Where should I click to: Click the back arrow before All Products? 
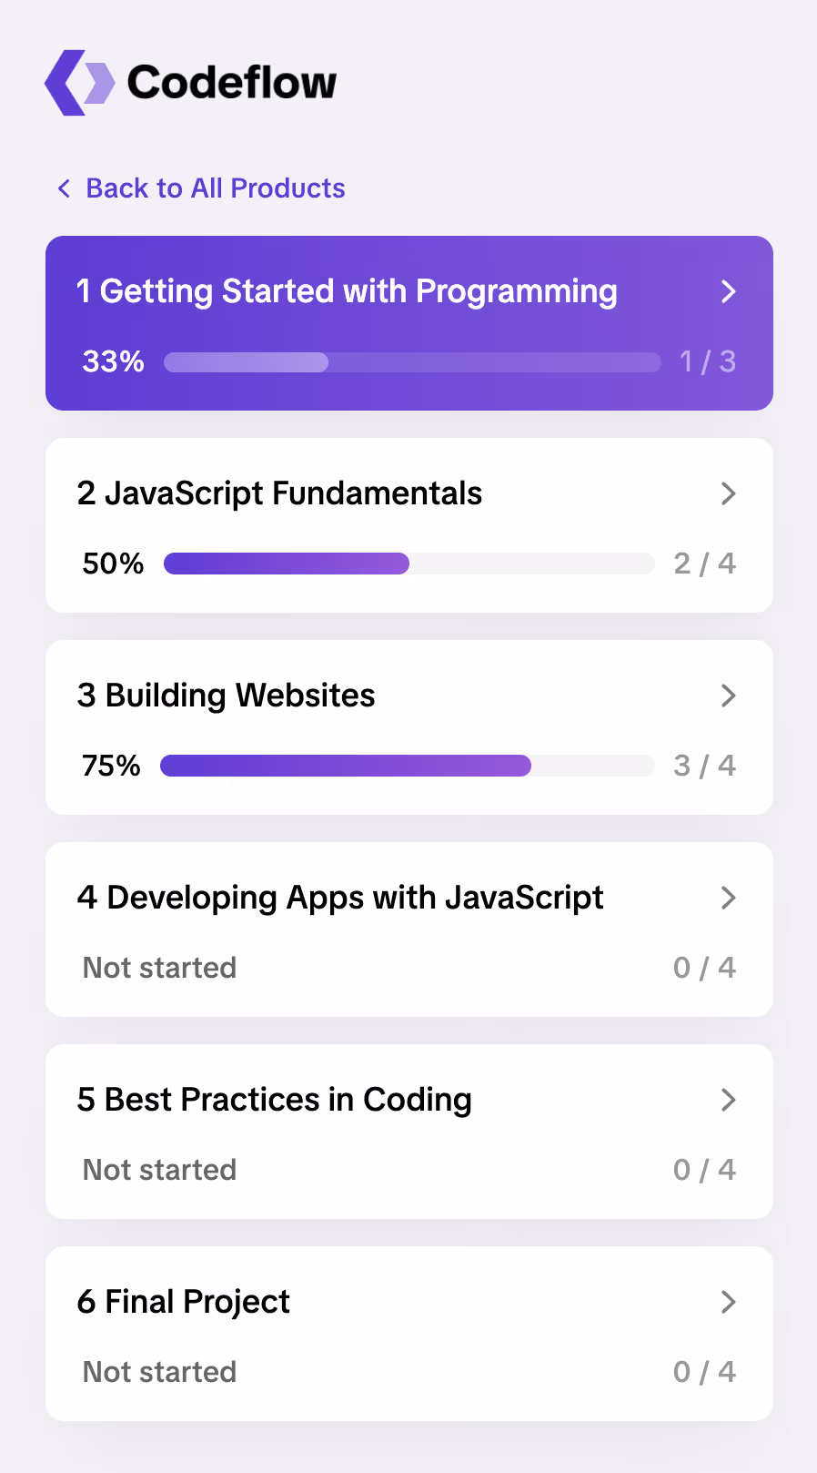pyautogui.click(x=64, y=188)
